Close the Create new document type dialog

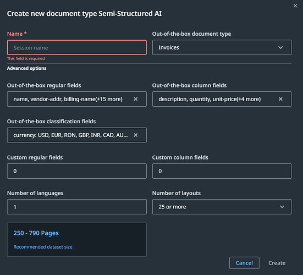(x=295, y=6)
